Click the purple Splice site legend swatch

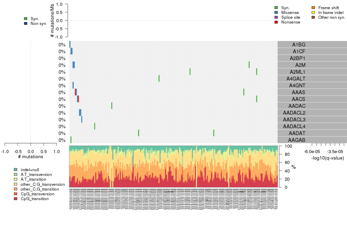point(276,17)
